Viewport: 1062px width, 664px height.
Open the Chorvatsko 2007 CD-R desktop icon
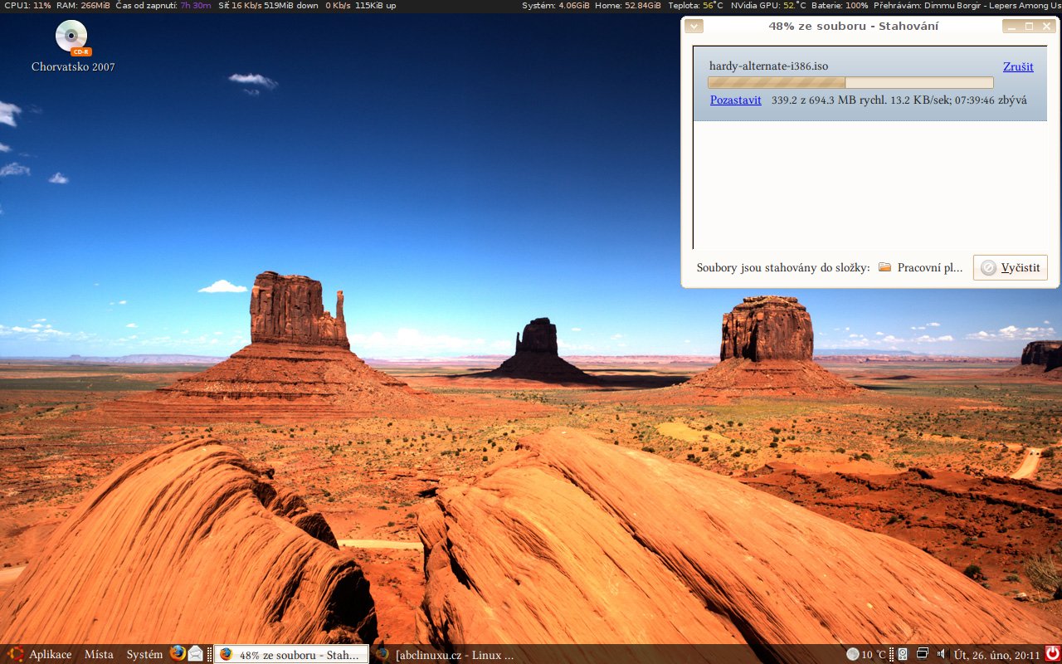tap(71, 39)
